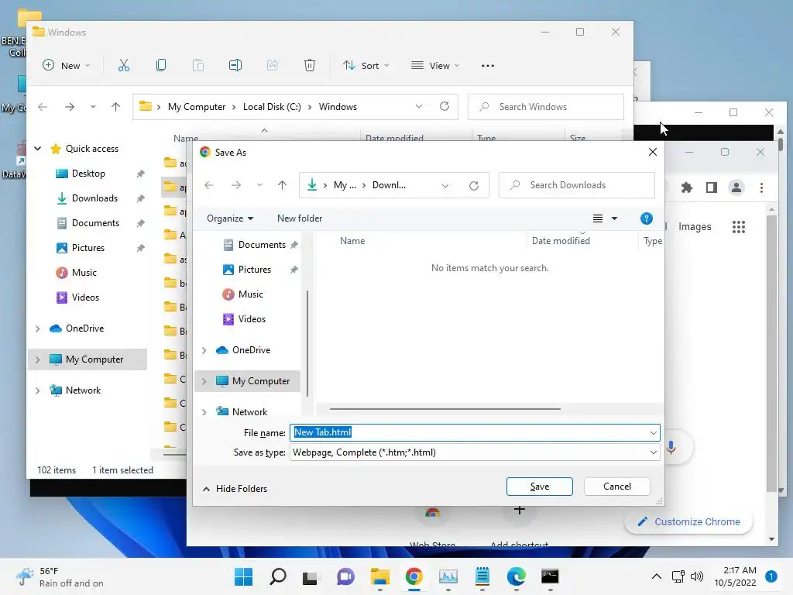Expand Network in explorer sidebar
The height and width of the screenshot is (595, 793).
tap(37, 390)
